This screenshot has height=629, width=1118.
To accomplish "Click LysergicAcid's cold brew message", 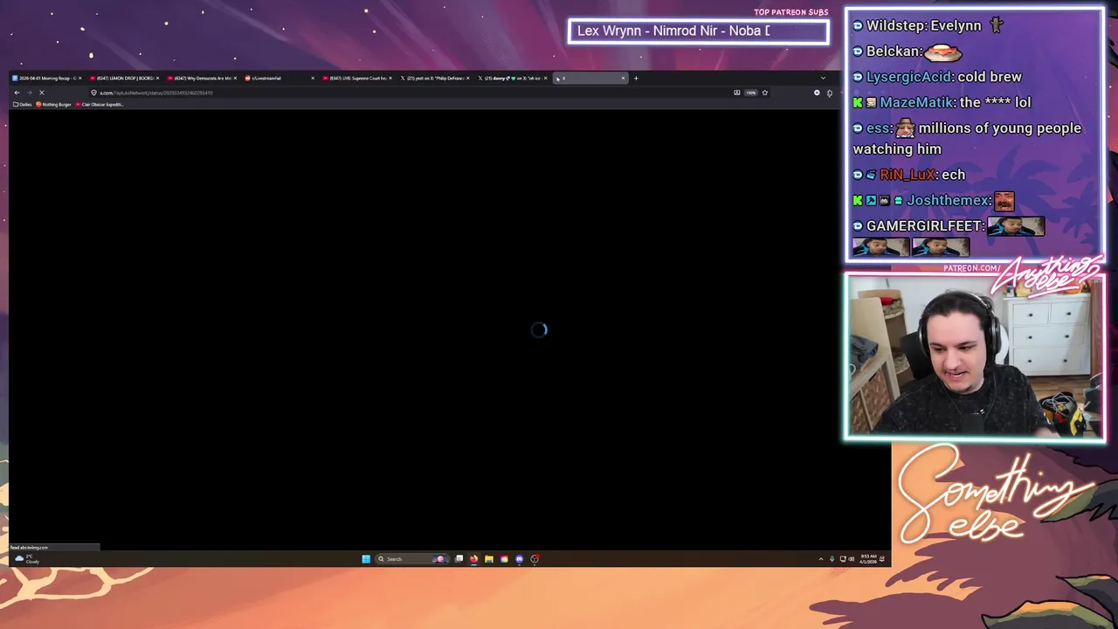I will tap(937, 77).
